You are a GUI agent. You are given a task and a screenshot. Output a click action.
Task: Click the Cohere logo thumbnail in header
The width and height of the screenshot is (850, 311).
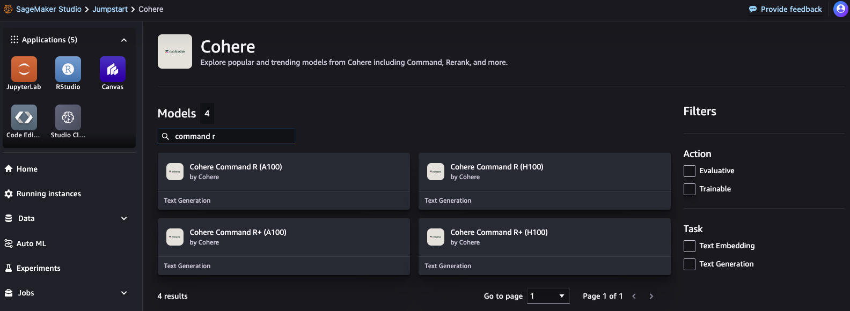175,51
